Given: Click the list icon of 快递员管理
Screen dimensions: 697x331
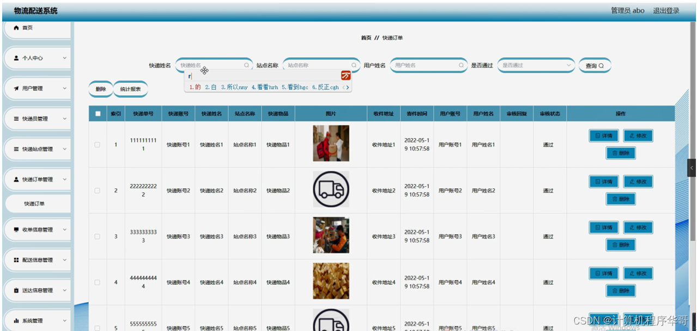Looking at the screenshot, I should pos(16,119).
